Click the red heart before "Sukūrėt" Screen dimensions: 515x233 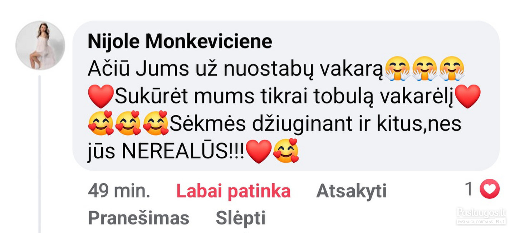(101, 97)
